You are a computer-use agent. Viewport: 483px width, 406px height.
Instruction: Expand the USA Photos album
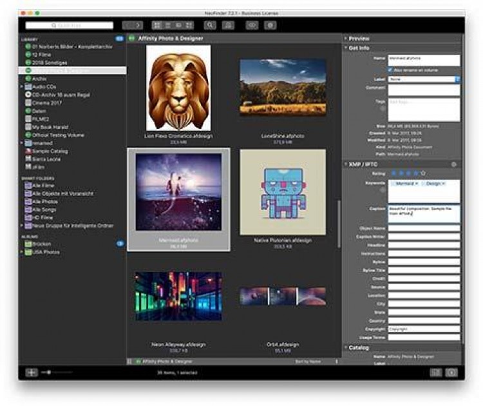click(21, 251)
